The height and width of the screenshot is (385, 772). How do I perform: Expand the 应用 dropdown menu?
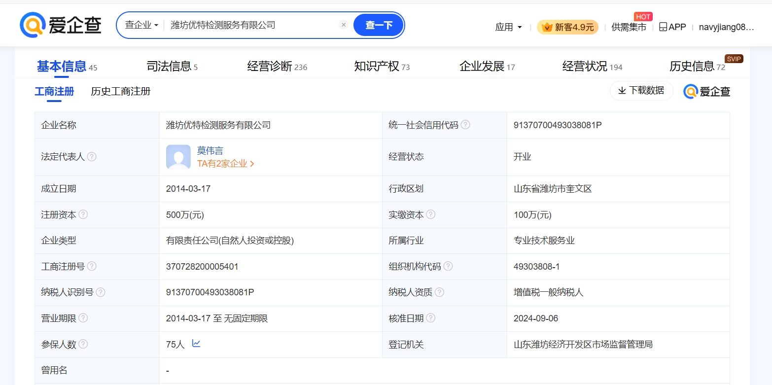(508, 27)
